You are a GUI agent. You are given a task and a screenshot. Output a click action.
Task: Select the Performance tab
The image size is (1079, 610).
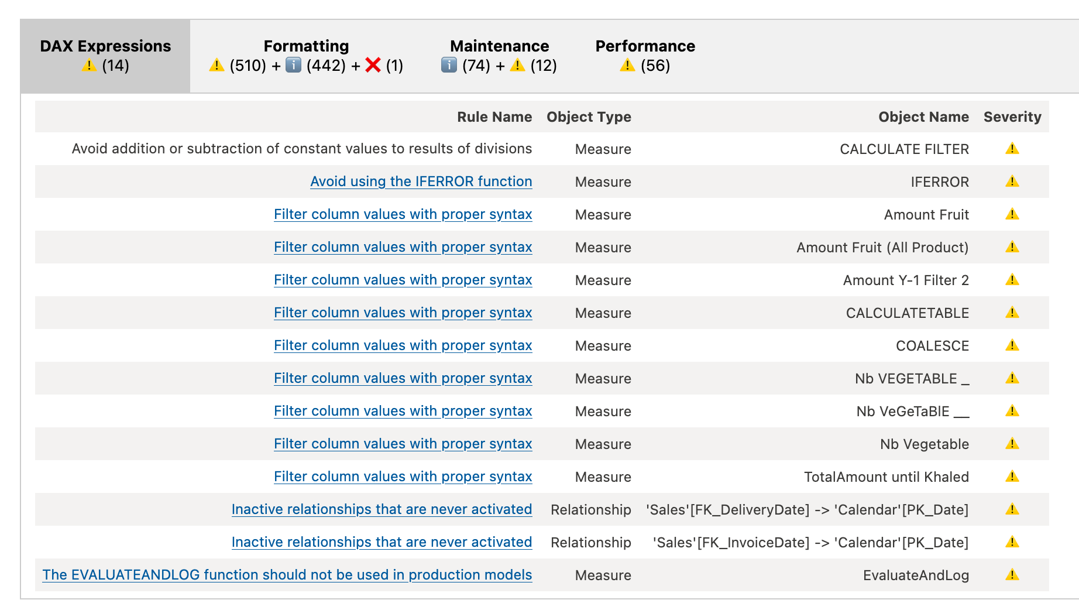(645, 56)
